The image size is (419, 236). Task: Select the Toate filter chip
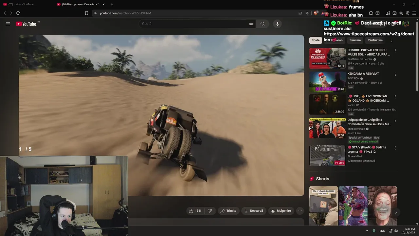pyautogui.click(x=316, y=40)
